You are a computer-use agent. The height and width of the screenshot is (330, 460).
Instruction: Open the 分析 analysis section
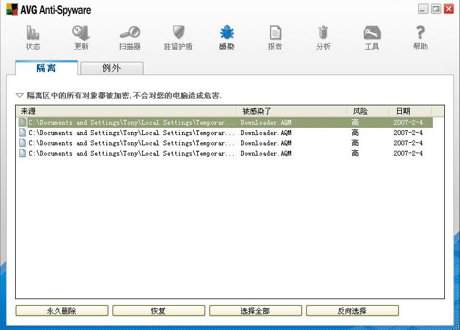click(323, 38)
